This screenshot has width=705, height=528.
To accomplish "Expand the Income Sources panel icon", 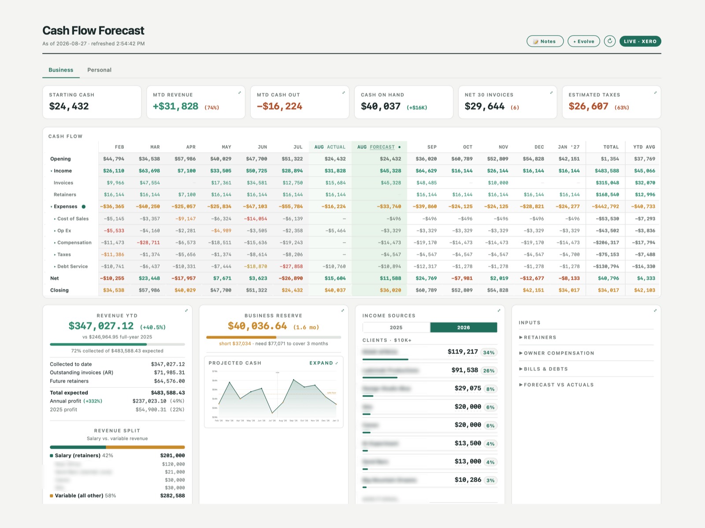I will point(499,310).
